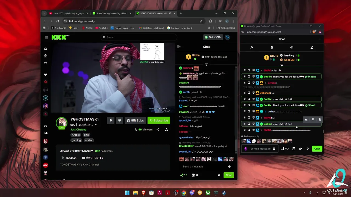Open Steam from the taskbar
Image resolution: width=351 pixels, height=197 pixels.
click(224, 193)
